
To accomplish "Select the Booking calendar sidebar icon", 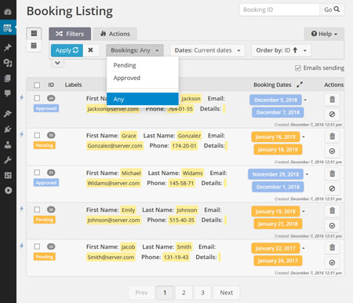I will (8, 27).
